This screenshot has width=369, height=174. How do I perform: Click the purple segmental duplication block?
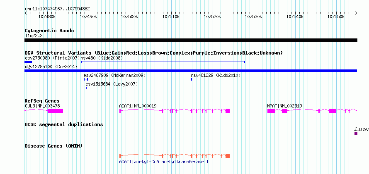click(356, 133)
